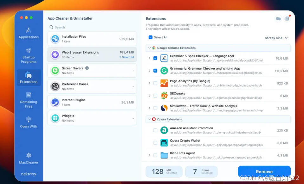Uncheck the Grammarly extension checkbox

[x=155, y=71]
